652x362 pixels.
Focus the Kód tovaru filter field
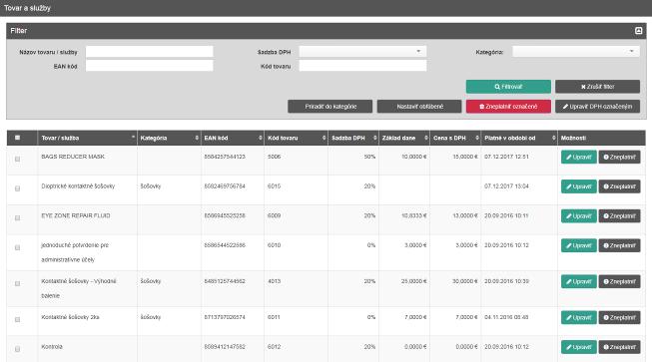coord(362,66)
